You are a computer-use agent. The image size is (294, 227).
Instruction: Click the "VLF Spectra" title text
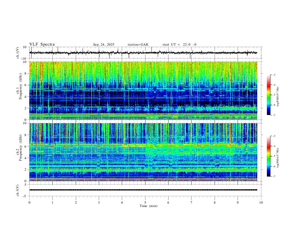tap(42, 45)
